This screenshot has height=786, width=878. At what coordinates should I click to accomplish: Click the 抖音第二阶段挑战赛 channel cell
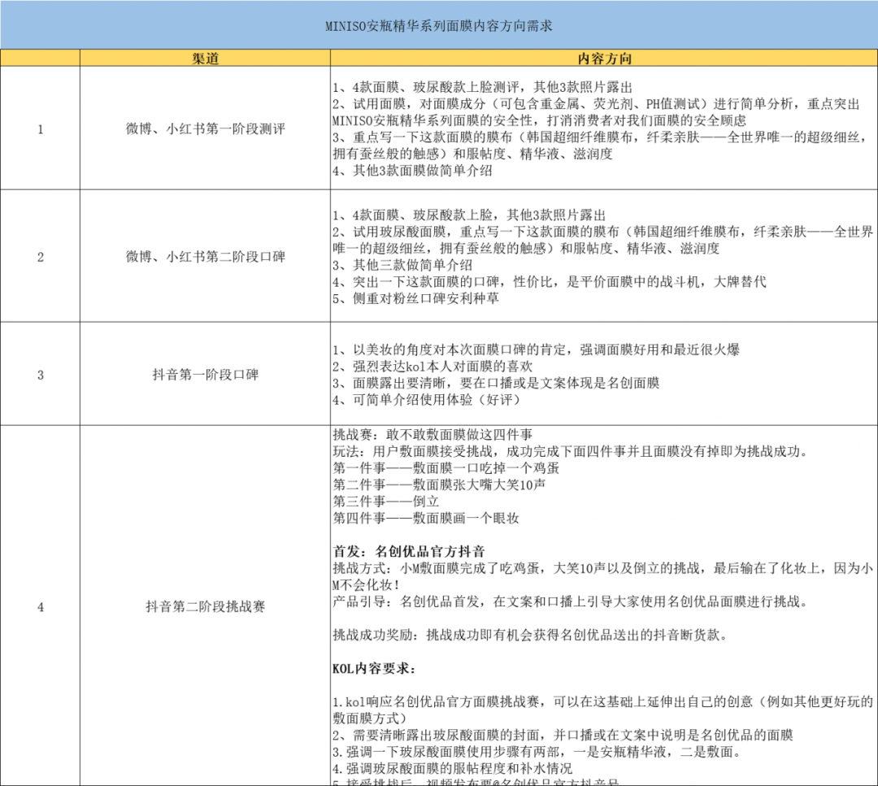(205, 606)
